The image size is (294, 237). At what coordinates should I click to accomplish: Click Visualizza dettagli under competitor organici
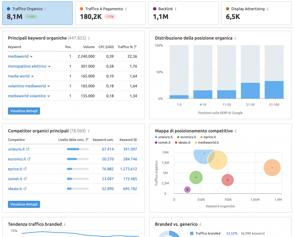(x=24, y=204)
